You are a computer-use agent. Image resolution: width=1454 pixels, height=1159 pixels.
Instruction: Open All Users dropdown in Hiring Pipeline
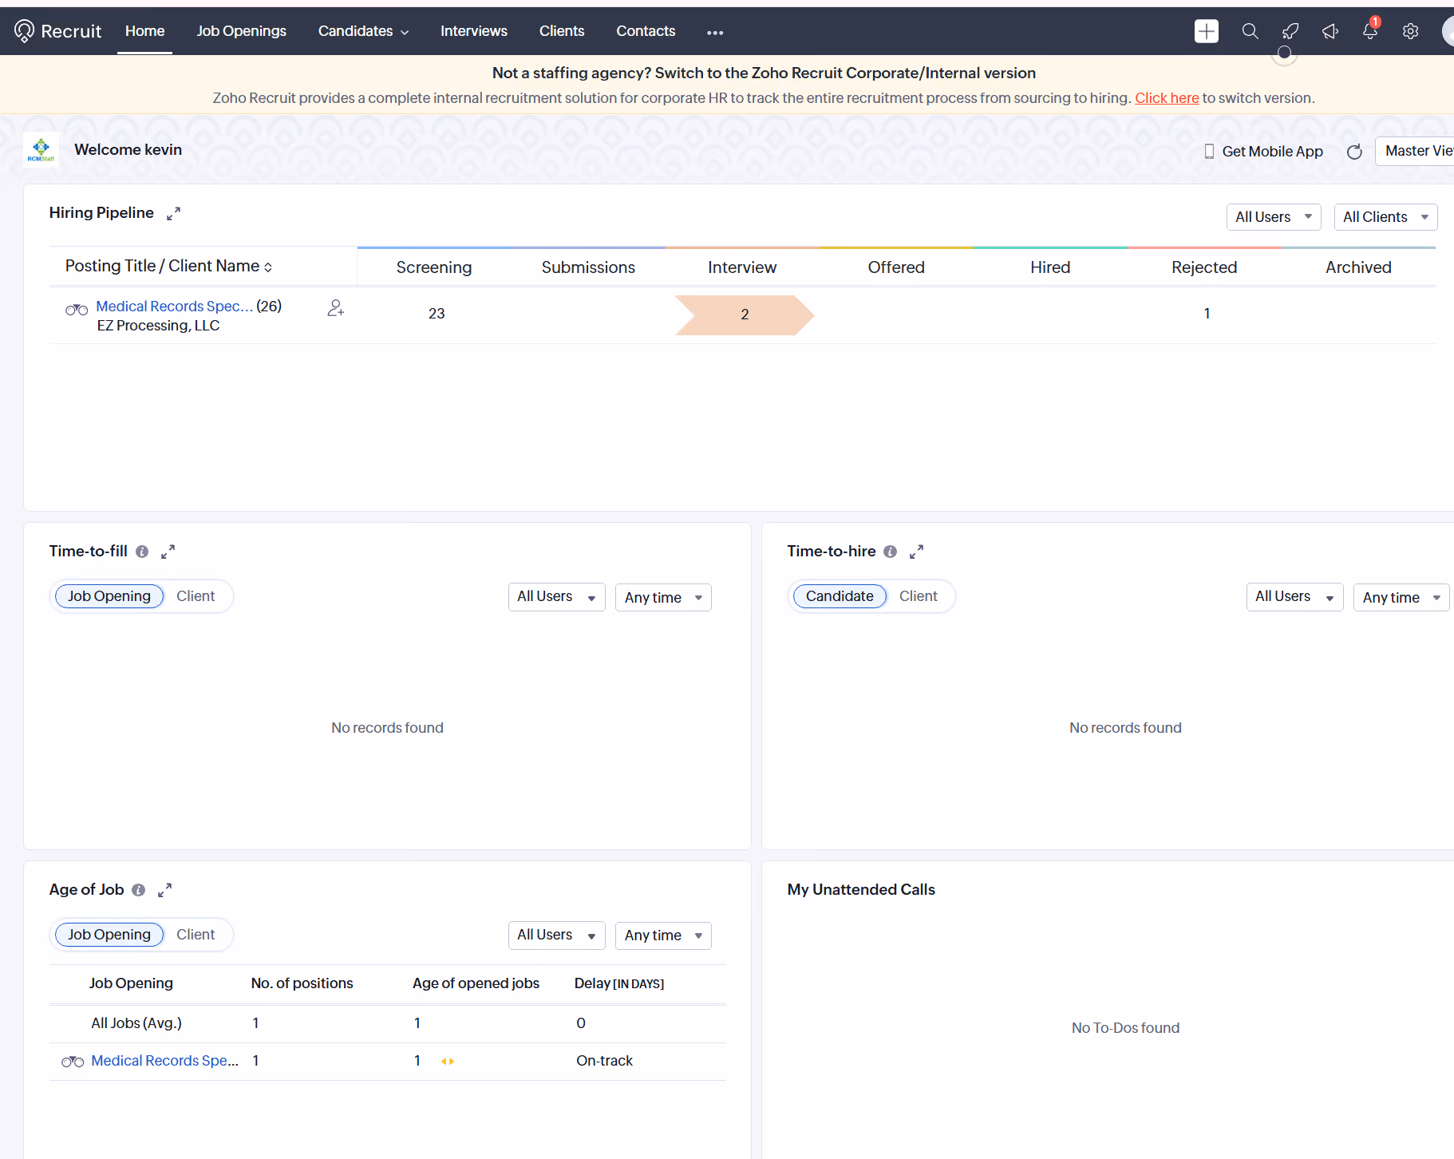click(1274, 217)
